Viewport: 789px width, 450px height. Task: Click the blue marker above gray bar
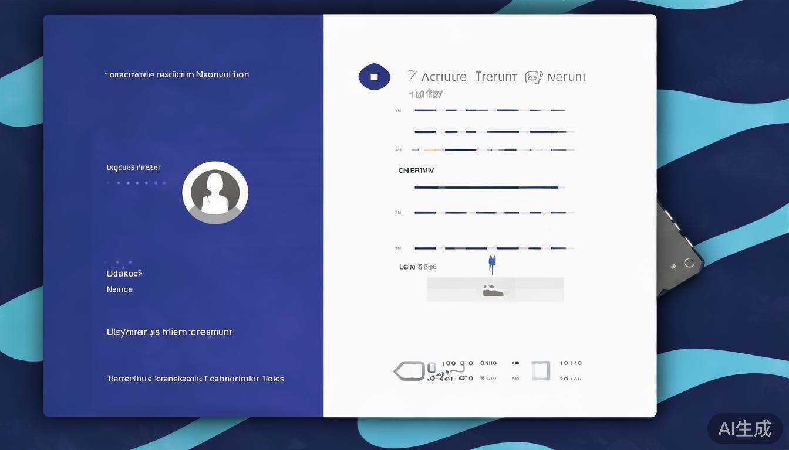tap(492, 264)
